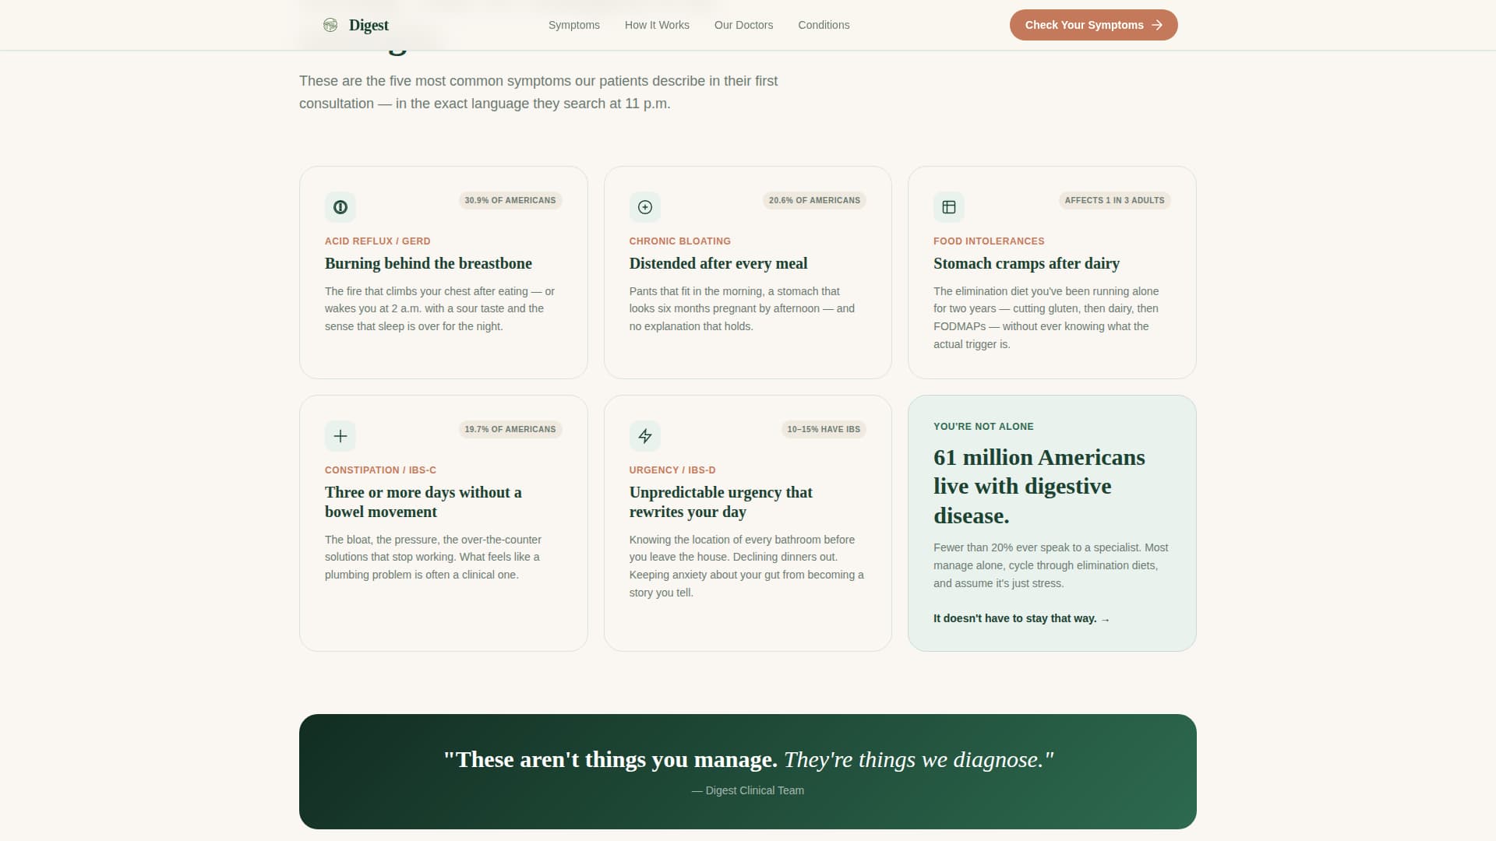The width and height of the screenshot is (1496, 841).
Task: Open the Our Doctors page
Action: pos(743,24)
